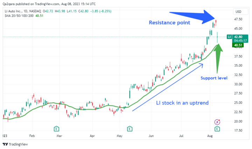Click the 20.00 price axis label

238,121
